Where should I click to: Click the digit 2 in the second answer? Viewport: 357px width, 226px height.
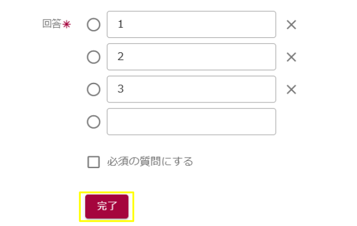point(120,57)
